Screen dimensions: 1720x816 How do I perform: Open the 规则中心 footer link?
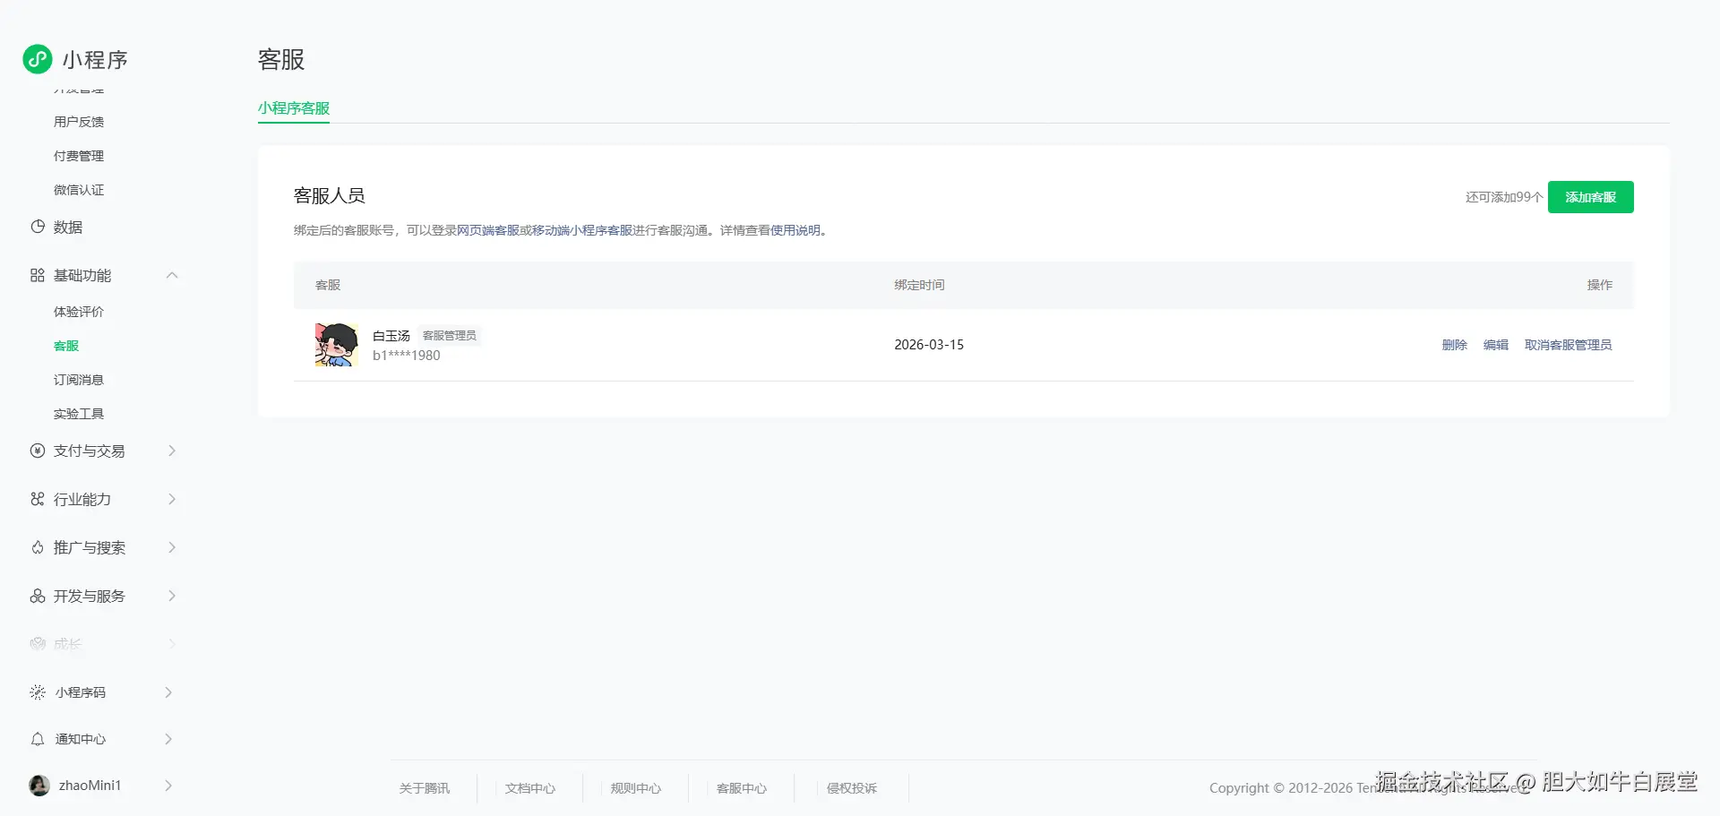tap(636, 788)
